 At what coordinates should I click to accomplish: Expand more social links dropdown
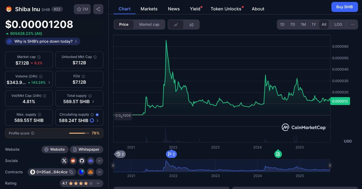[99, 161]
